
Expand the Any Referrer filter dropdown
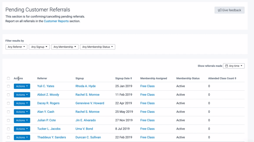click(16, 47)
